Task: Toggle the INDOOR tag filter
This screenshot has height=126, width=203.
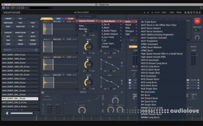Action: coord(20,44)
